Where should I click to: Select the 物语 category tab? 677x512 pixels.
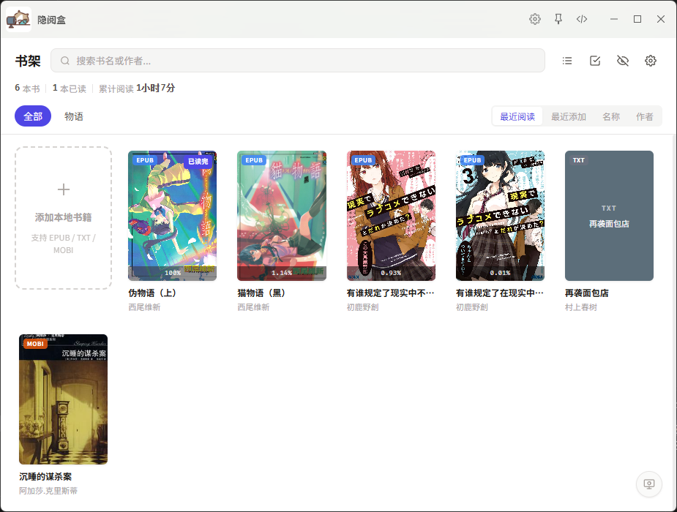(x=74, y=116)
